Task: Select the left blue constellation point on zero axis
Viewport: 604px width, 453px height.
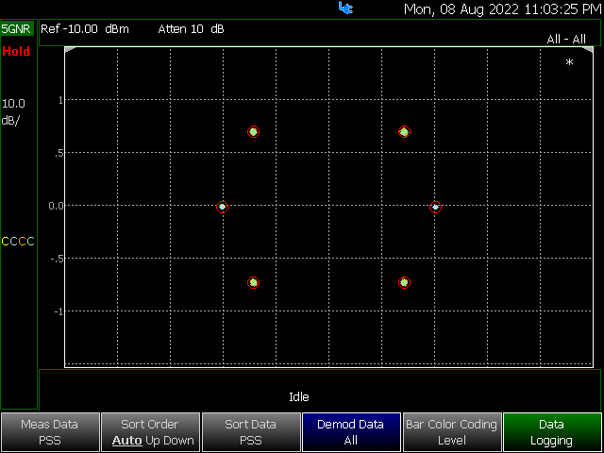Action: [x=223, y=207]
